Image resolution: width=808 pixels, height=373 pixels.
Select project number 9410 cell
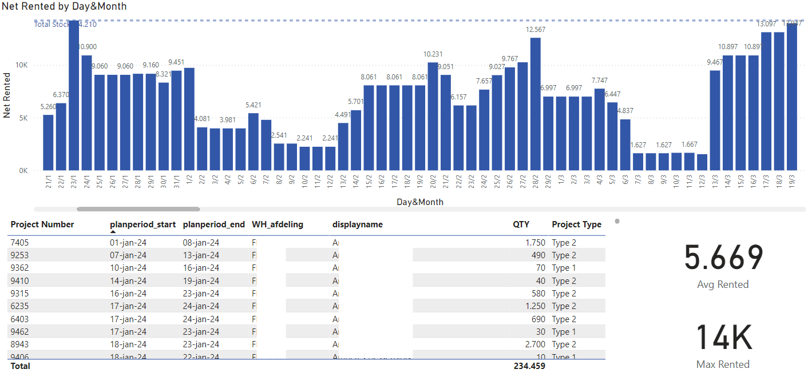coord(19,280)
